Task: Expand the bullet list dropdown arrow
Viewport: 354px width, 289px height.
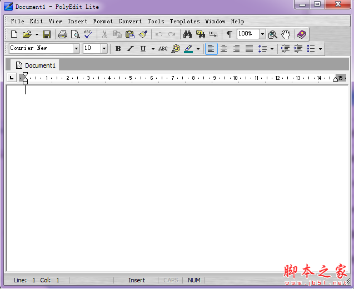Action: (x=320, y=49)
